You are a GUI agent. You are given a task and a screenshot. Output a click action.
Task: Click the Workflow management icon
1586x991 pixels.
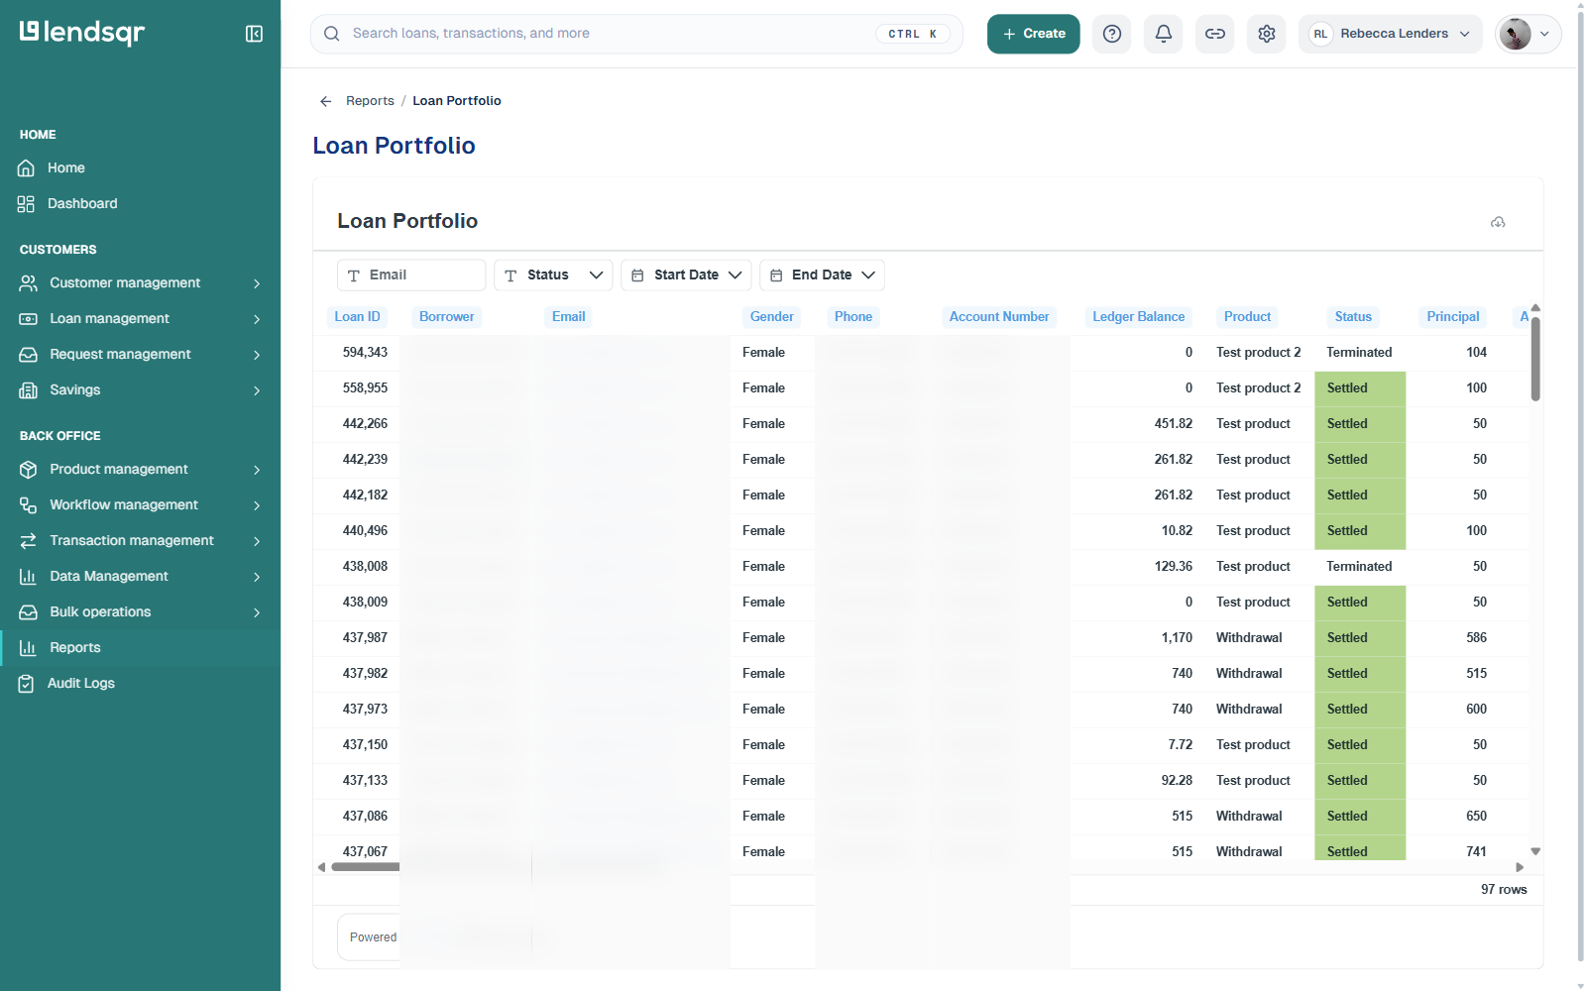pos(29,505)
